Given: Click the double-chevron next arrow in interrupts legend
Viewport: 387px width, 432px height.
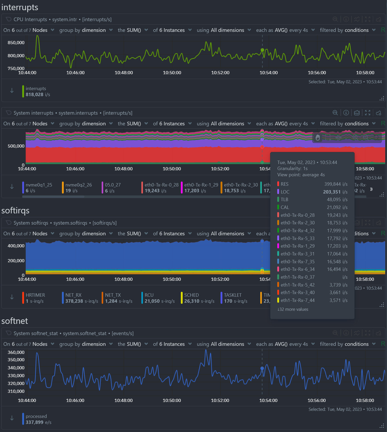Looking at the screenshot, I should (x=371, y=189).
